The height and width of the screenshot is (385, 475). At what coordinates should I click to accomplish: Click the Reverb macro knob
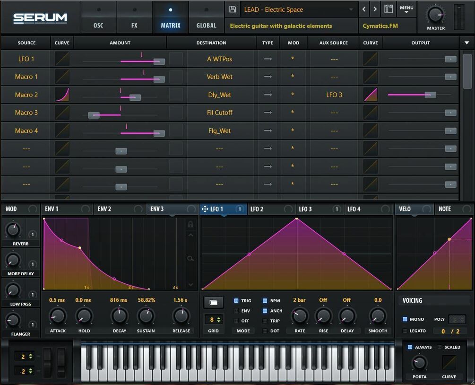pyautogui.click(x=13, y=230)
